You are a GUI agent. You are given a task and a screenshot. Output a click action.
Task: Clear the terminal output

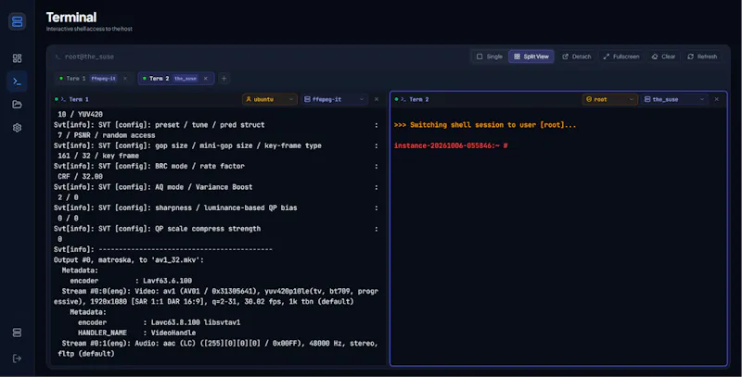pos(663,57)
